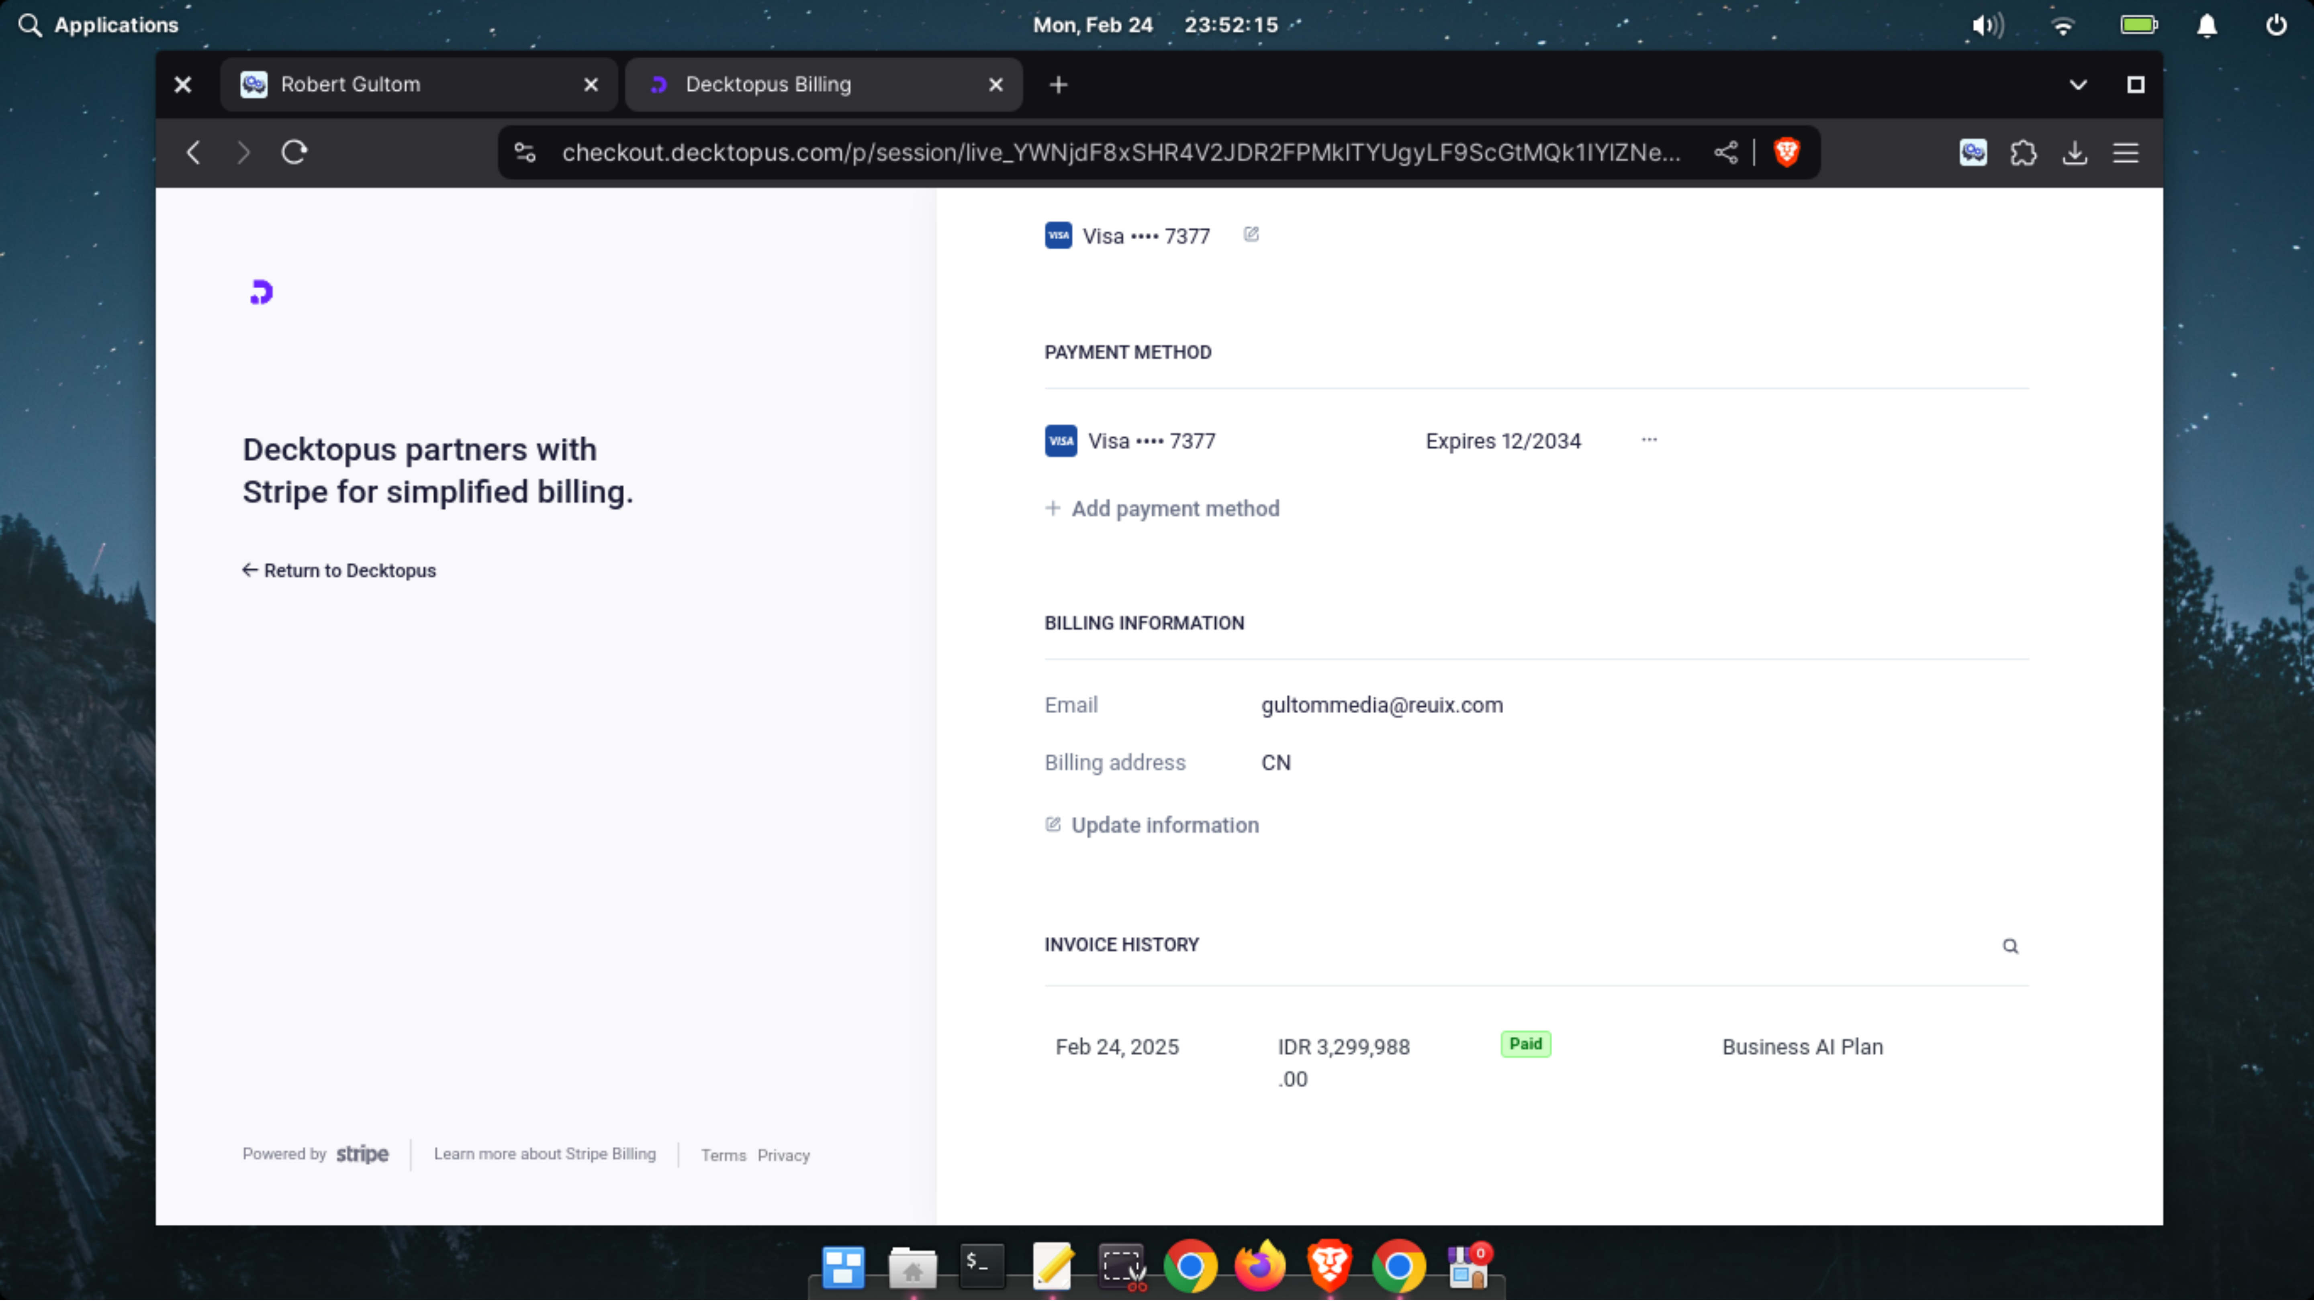Launch Firefox from the dock
The height and width of the screenshot is (1301, 2314).
[1259, 1266]
